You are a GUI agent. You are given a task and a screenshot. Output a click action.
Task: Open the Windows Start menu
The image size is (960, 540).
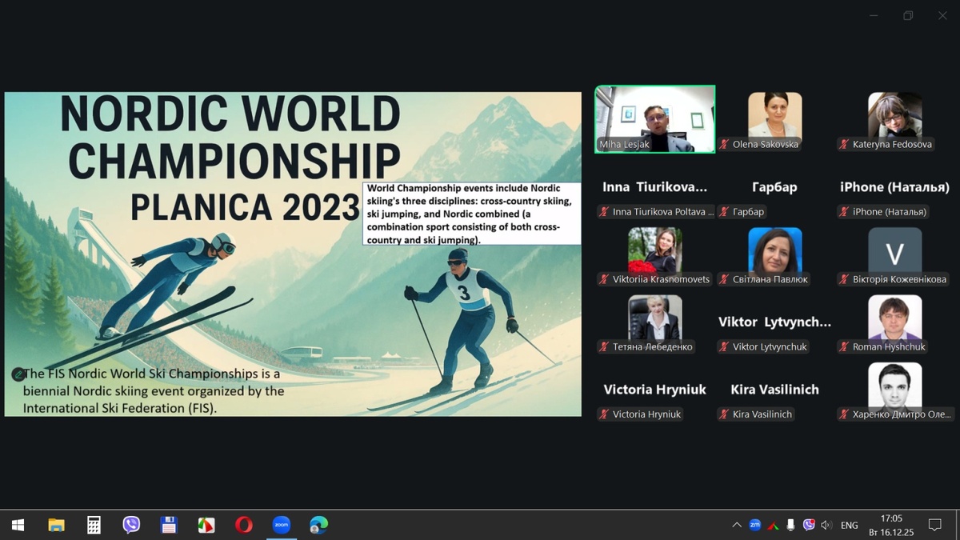18,525
